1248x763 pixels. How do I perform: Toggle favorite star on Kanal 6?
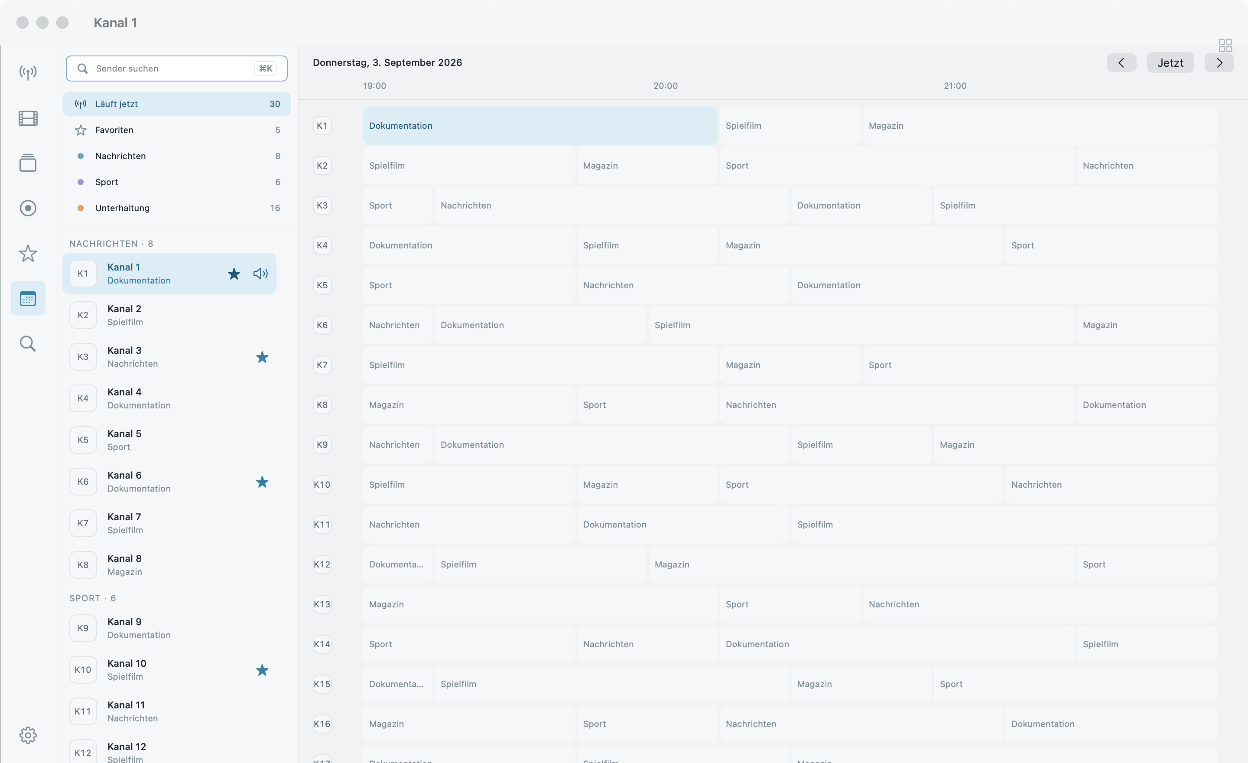[x=262, y=482]
